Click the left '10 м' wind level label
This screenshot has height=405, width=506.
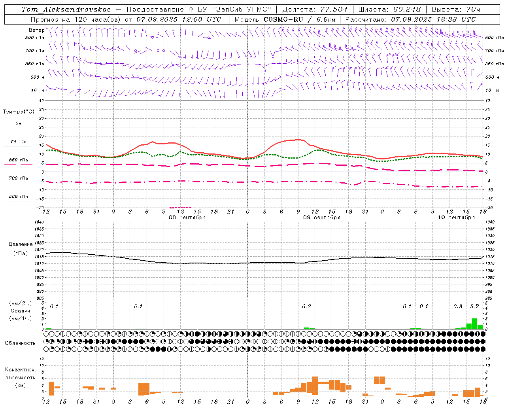coord(38,90)
